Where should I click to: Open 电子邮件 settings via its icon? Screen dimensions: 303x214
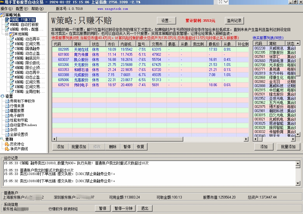tap(7, 115)
